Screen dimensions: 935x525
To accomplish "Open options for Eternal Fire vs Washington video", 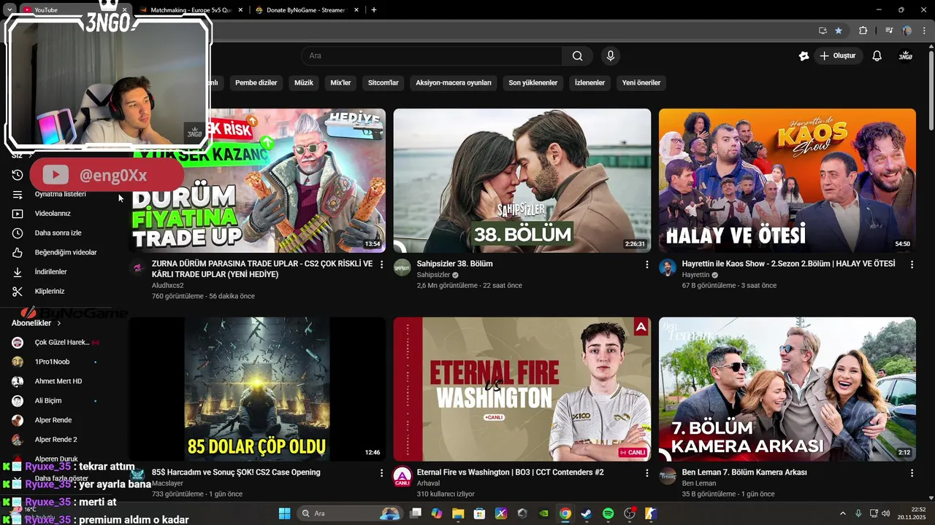I will coord(646,473).
